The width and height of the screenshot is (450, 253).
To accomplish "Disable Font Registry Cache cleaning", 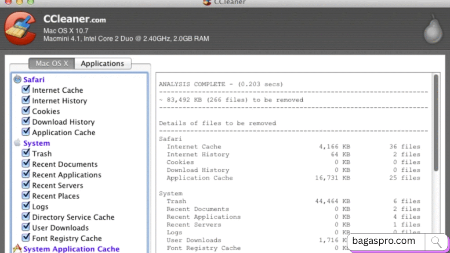I will point(25,238).
